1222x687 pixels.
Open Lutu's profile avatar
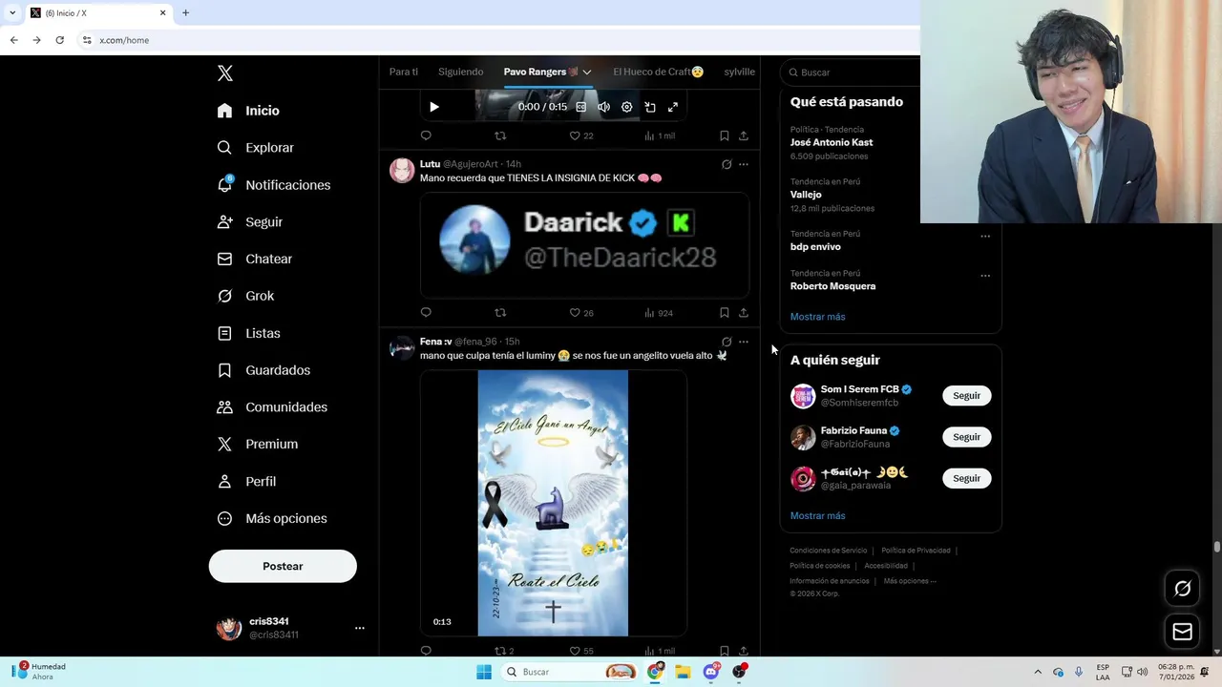(402, 170)
